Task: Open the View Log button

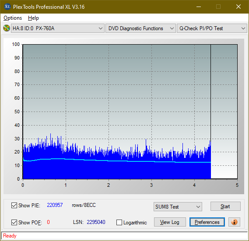Action: pyautogui.click(x=170, y=222)
